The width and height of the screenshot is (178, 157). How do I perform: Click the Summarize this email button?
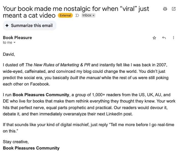(x=29, y=25)
